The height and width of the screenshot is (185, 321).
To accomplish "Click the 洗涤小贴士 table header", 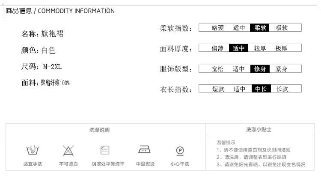I will point(259,129).
